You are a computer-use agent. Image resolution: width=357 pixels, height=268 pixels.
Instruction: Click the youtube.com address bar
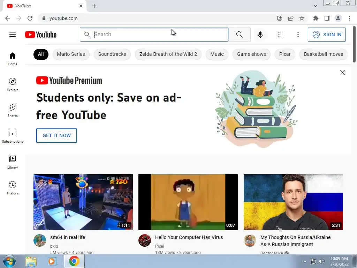point(157,18)
